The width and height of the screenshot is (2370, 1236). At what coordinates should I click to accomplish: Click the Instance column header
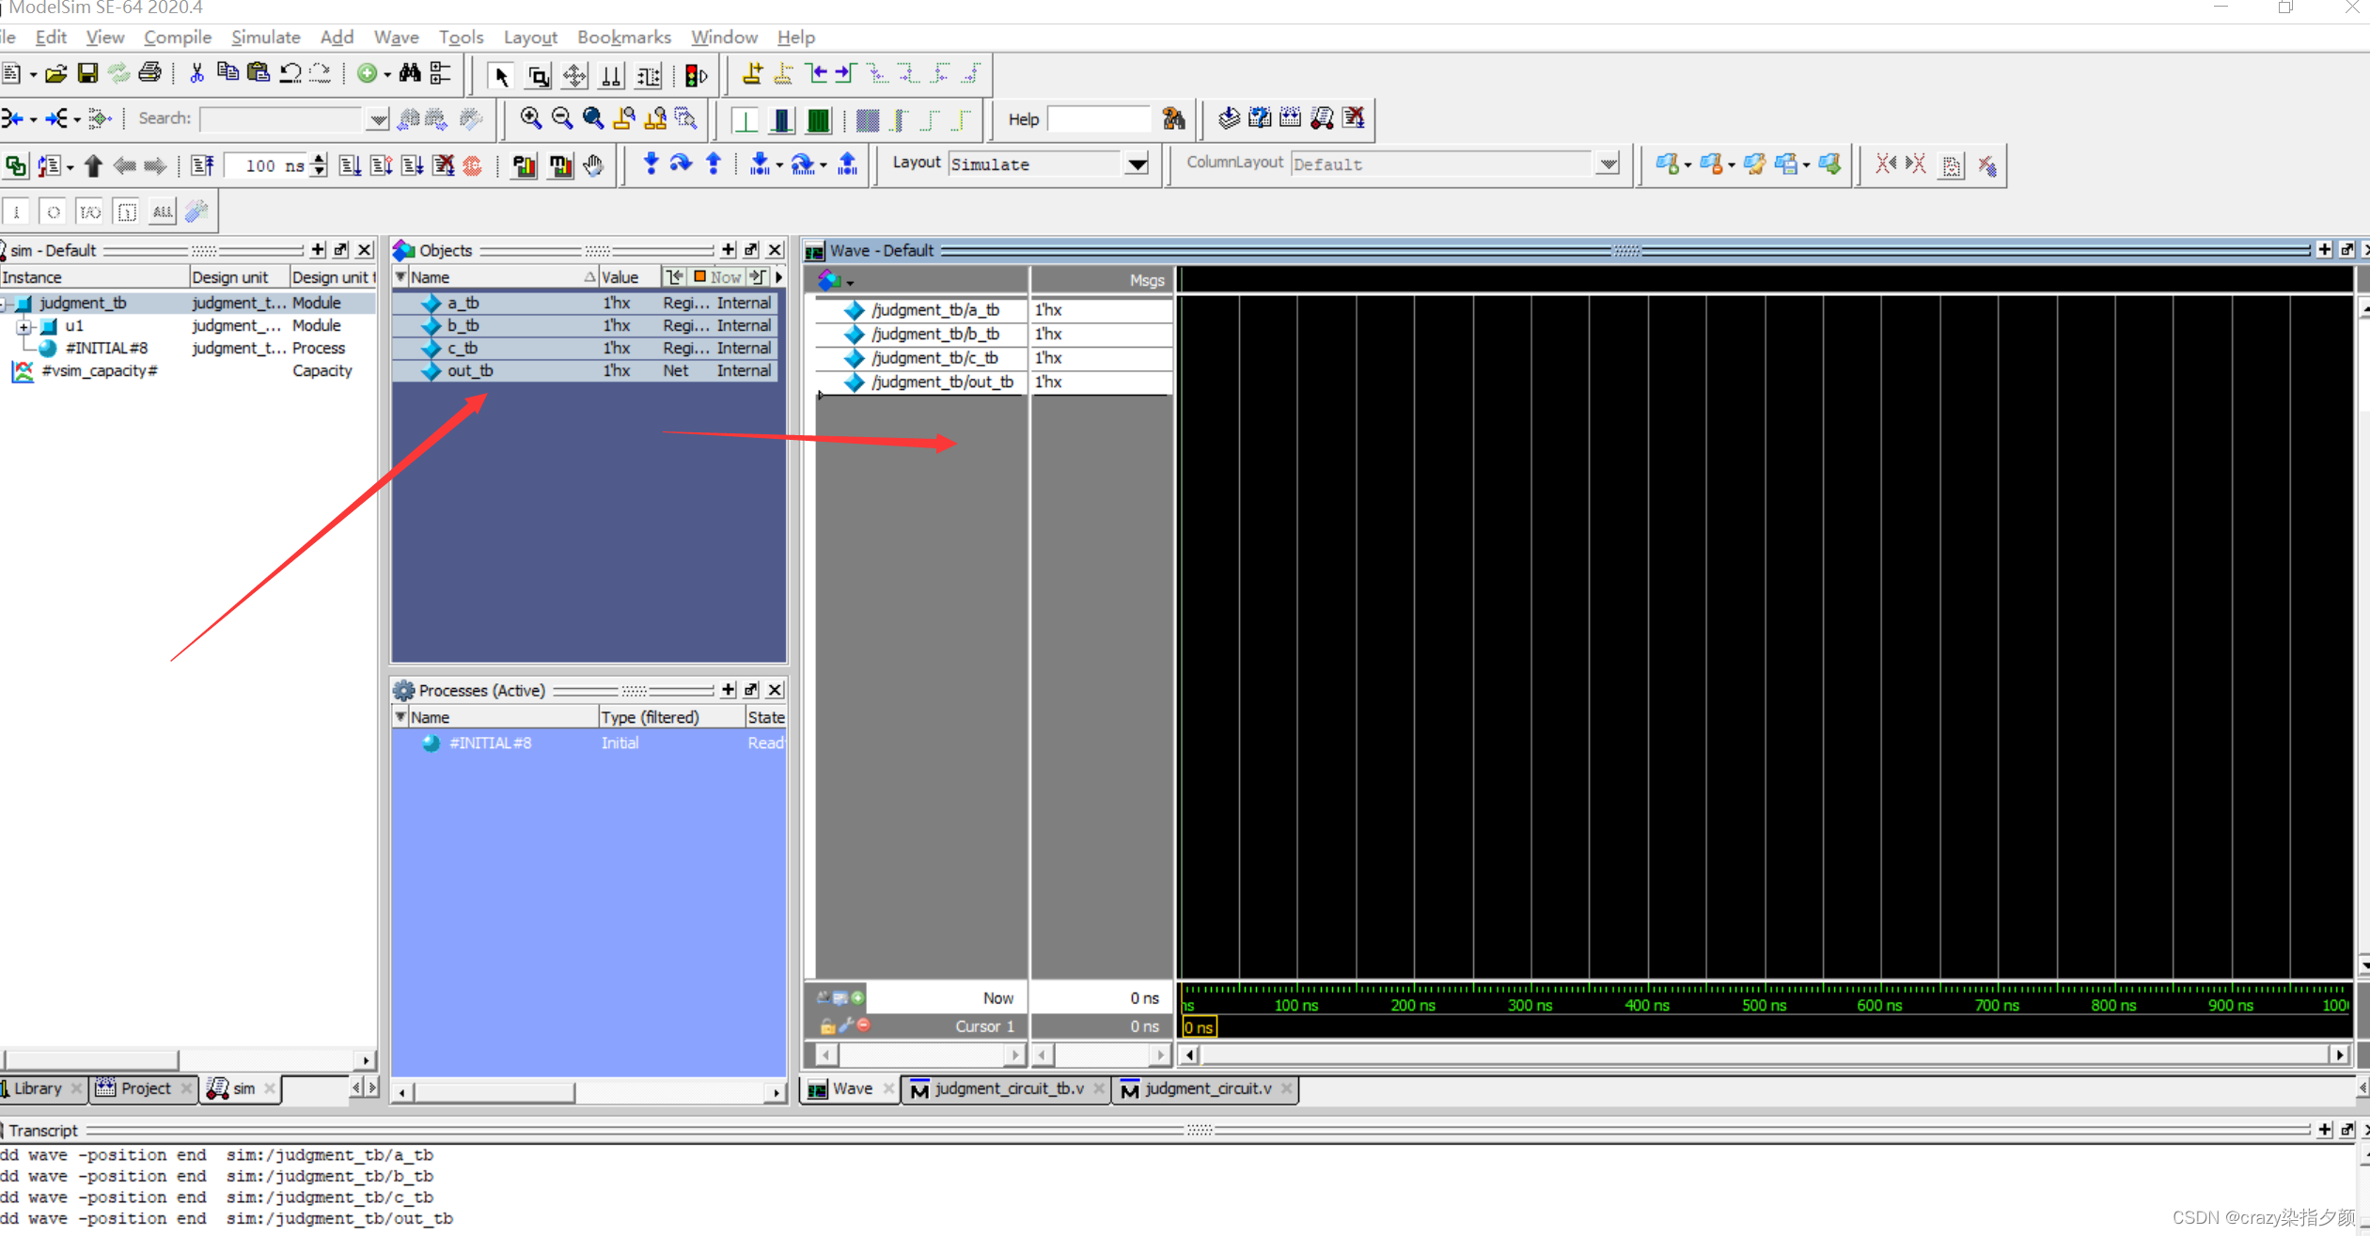[94, 277]
